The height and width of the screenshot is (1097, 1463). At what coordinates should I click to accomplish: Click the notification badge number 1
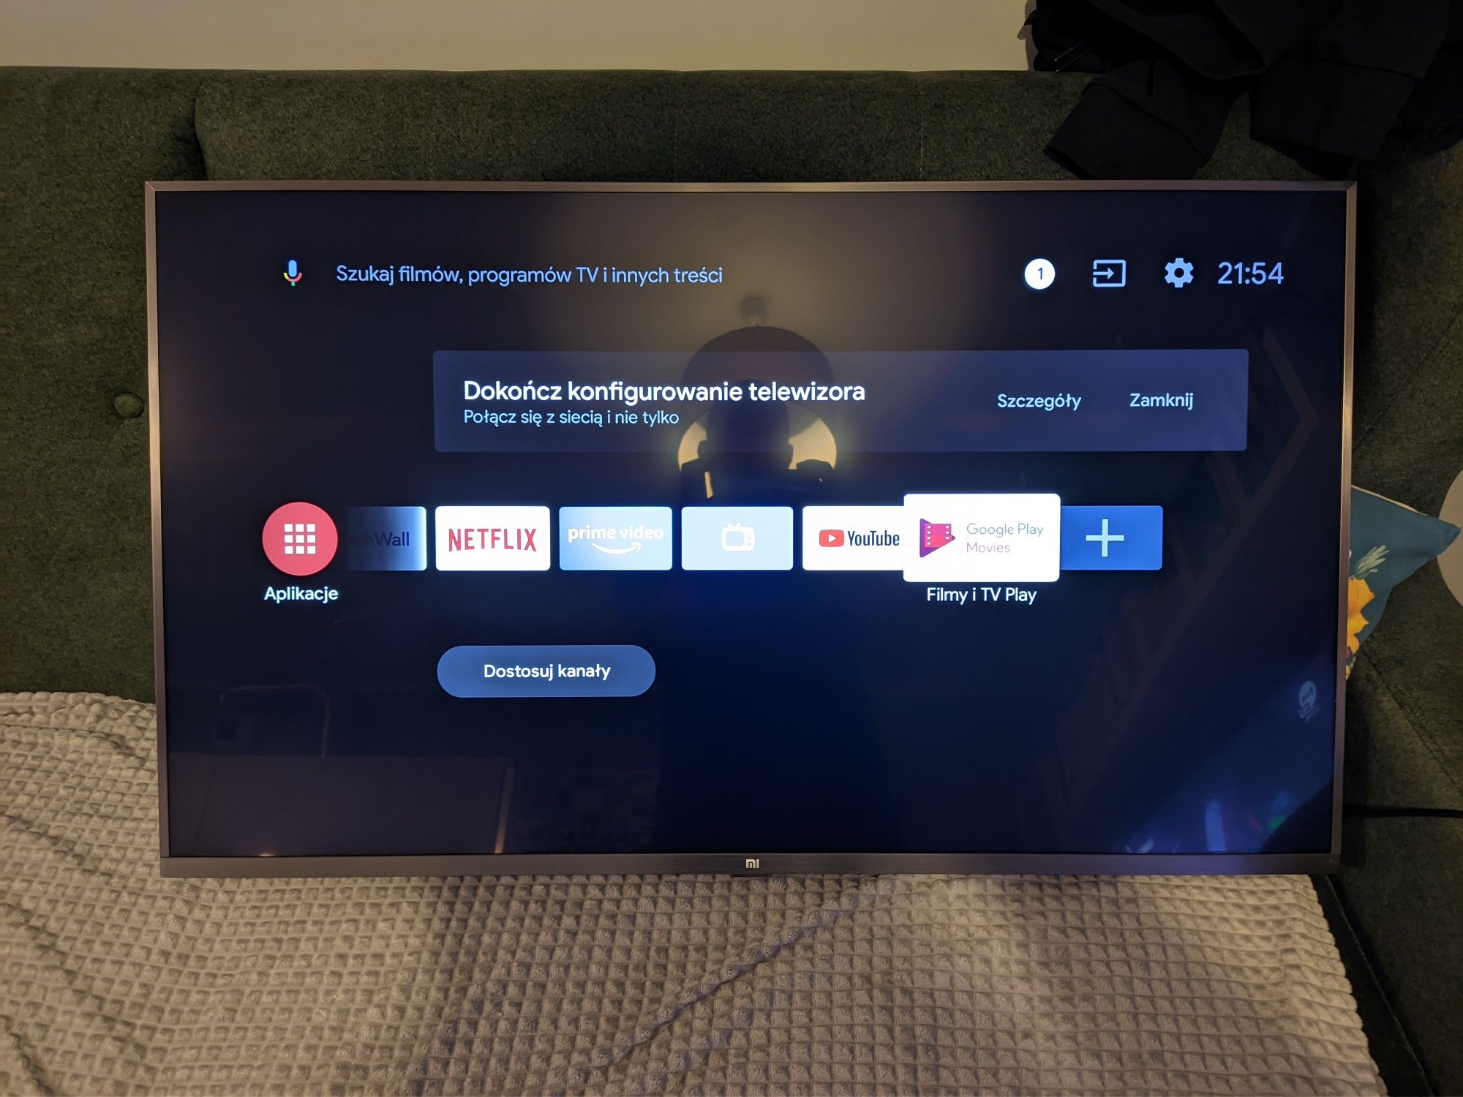point(1034,273)
